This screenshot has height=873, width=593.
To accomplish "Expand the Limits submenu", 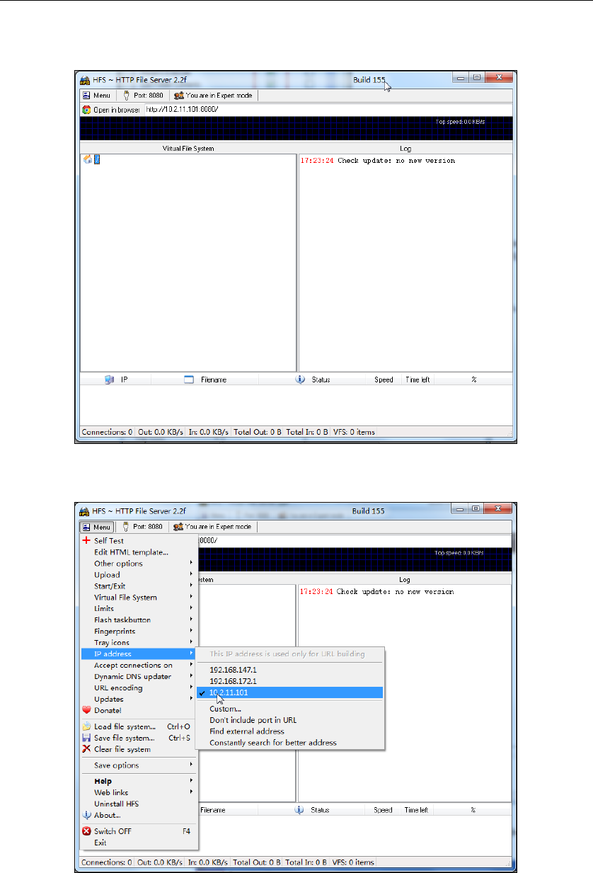I will pyautogui.click(x=139, y=608).
